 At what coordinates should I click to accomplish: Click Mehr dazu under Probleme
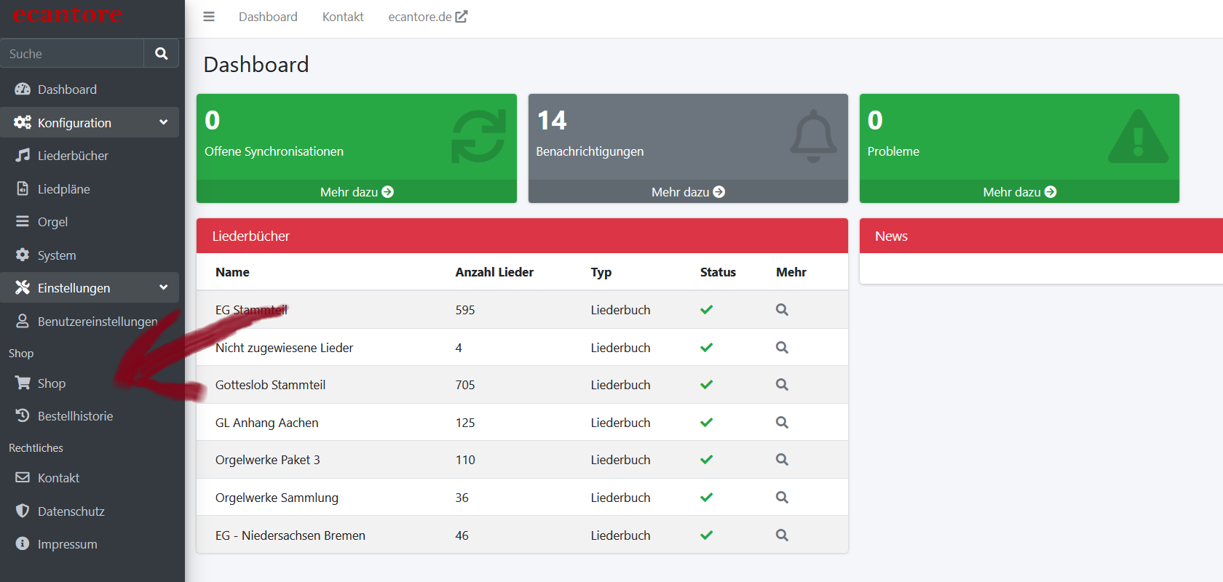click(1019, 192)
